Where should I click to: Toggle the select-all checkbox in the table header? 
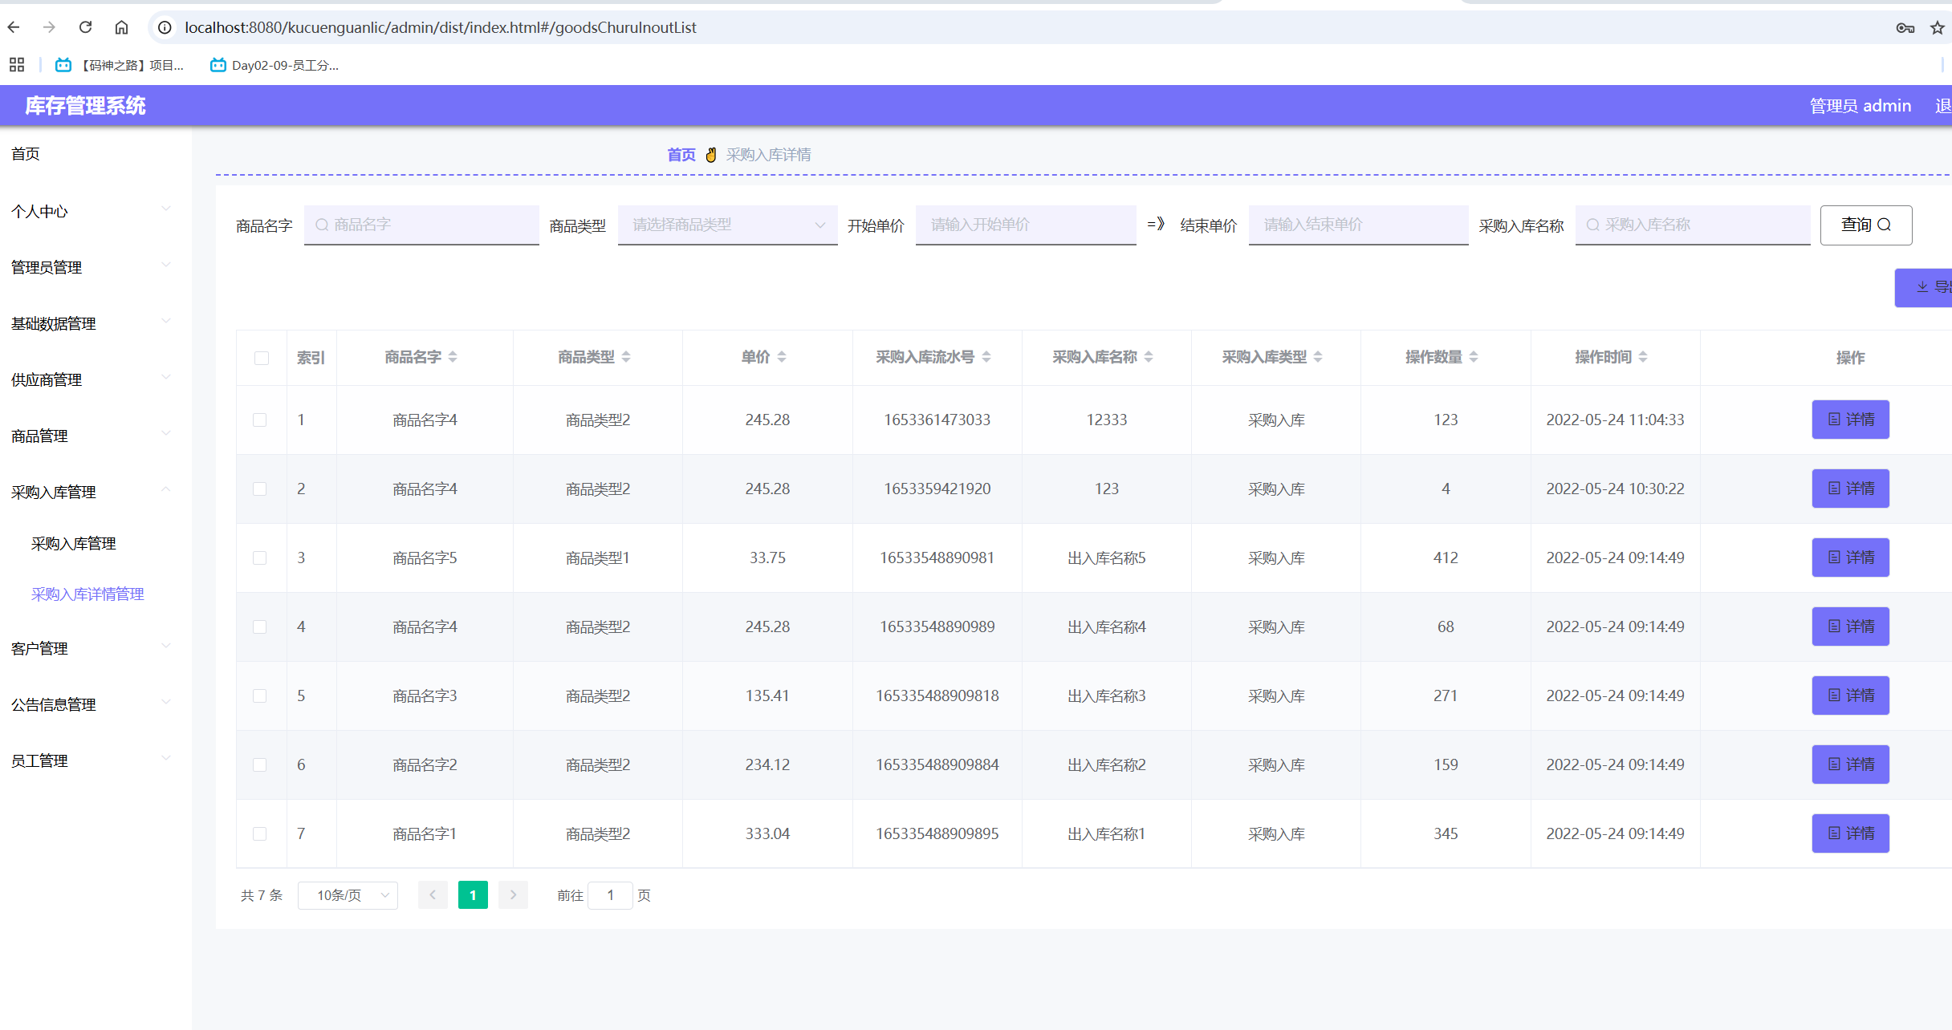coord(262,358)
